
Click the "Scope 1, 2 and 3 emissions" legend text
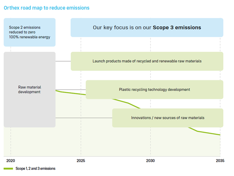[35, 169]
